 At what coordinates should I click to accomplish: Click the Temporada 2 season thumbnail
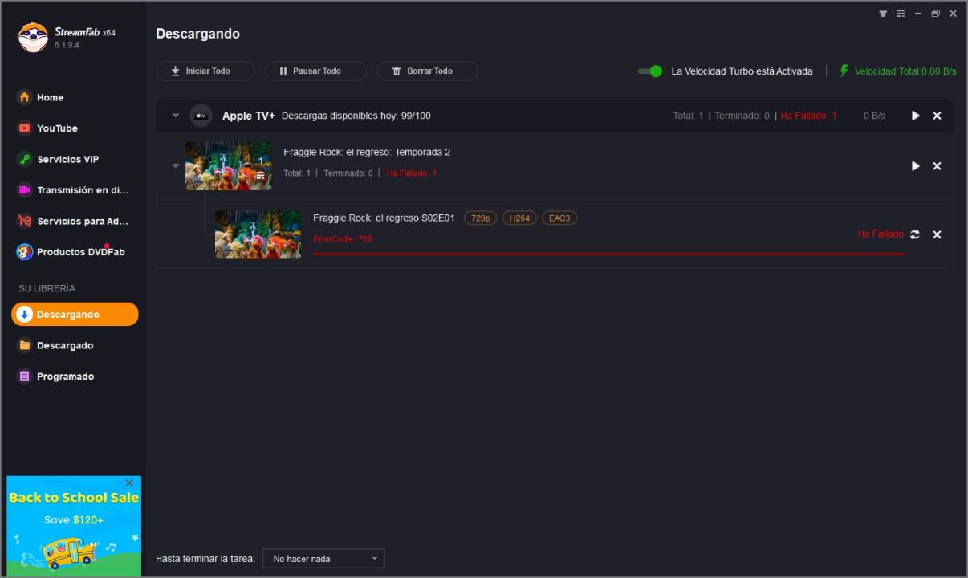coord(229,166)
